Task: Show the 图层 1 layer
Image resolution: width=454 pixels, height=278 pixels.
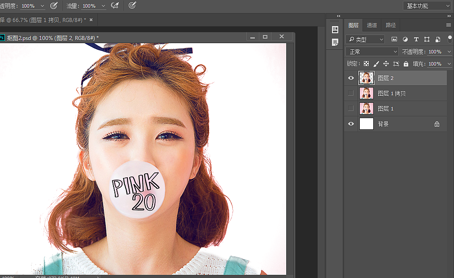Action: tap(351, 108)
